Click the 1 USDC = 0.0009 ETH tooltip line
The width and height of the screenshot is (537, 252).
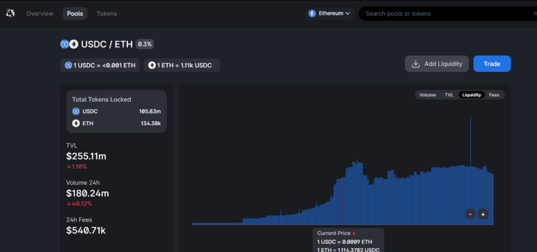[x=345, y=242]
